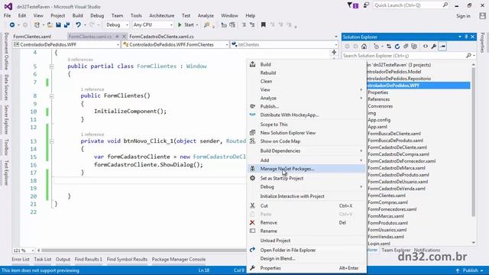Screen dimensions: 489x275
Task: Click Solution Explorer Collapse All icon
Action: pyautogui.click(x=406, y=47)
